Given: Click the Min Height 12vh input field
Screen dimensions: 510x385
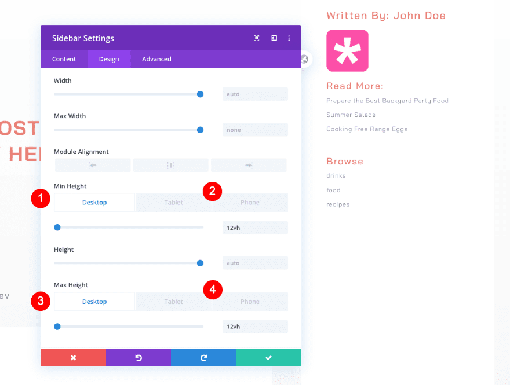Looking at the screenshot, I should [255, 228].
